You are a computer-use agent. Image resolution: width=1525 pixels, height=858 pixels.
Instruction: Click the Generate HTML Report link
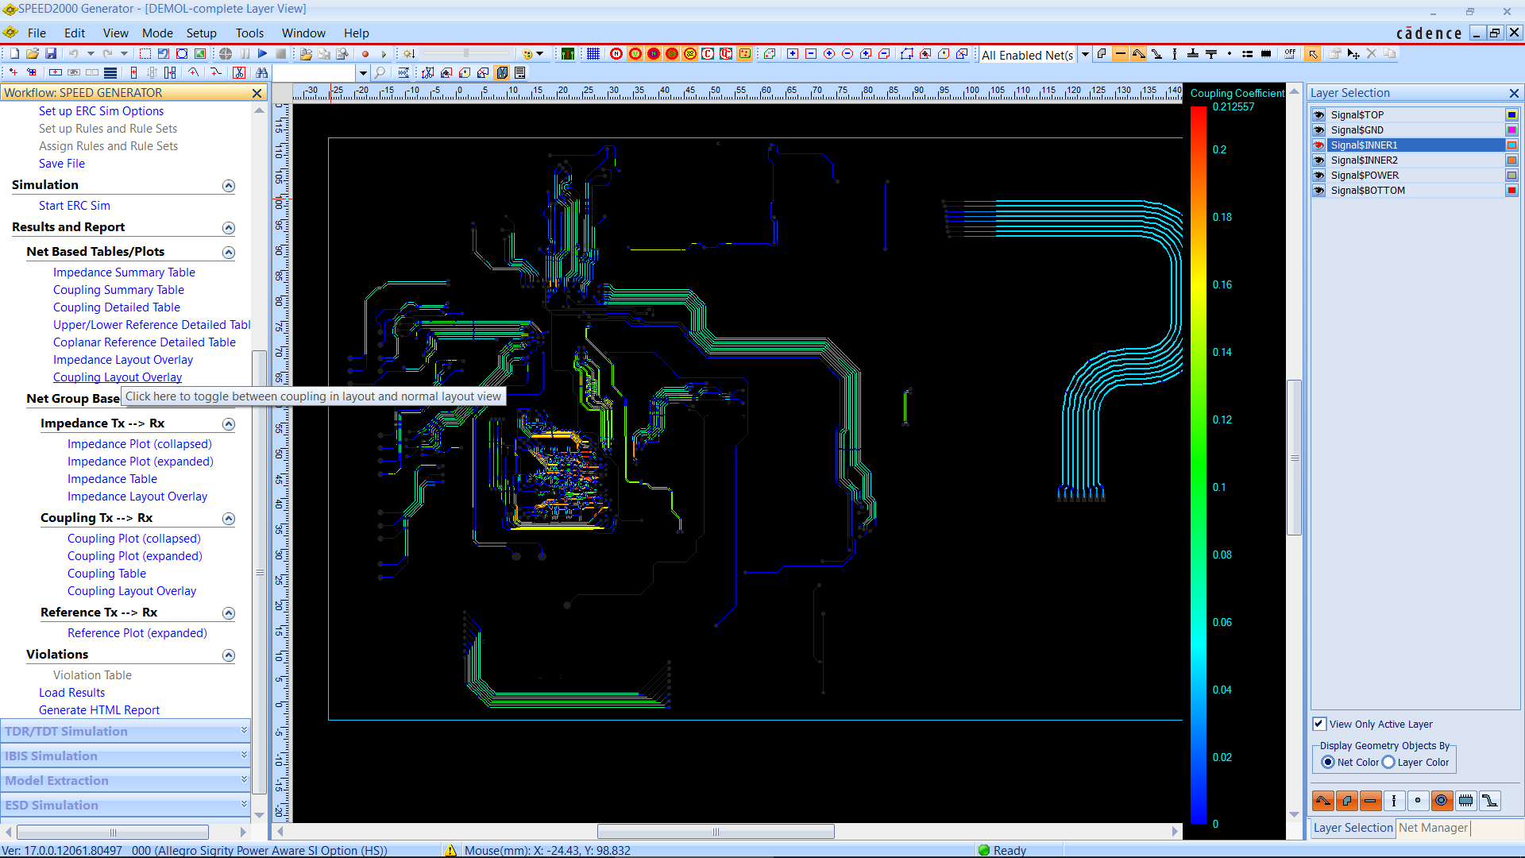99,710
